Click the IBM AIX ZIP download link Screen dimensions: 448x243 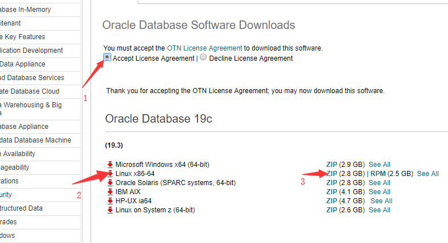(332, 192)
